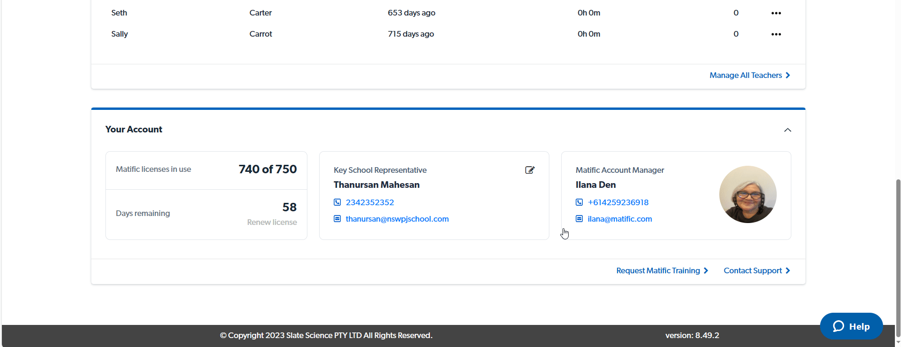901x347 pixels.
Task: Open Manage All Teachers link
Action: (x=745, y=76)
